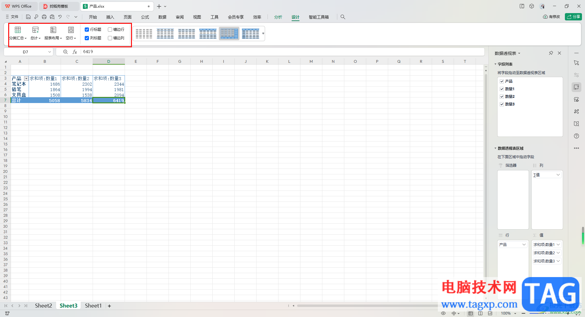Uncheck 数量3 field in field list
The height and width of the screenshot is (317, 585).
[x=502, y=104]
